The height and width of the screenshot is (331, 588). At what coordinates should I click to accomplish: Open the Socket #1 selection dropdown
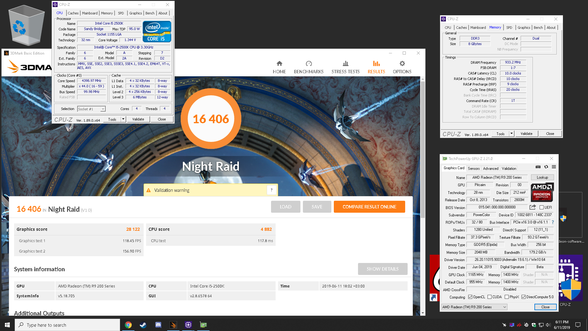click(91, 109)
